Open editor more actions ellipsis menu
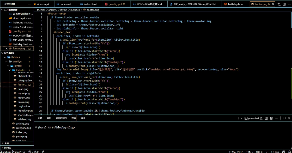Screen dimensions: 292x153 pyautogui.click(x=289, y=4)
